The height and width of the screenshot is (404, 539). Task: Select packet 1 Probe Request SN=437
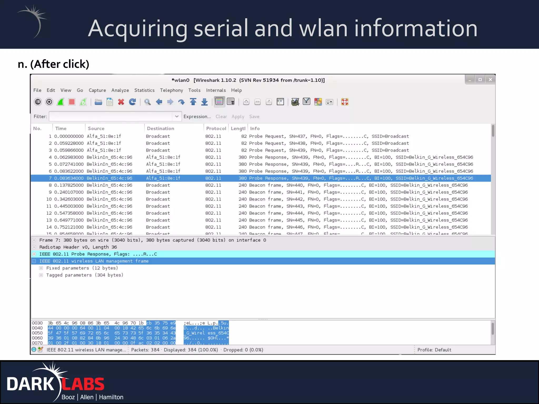pos(261,136)
